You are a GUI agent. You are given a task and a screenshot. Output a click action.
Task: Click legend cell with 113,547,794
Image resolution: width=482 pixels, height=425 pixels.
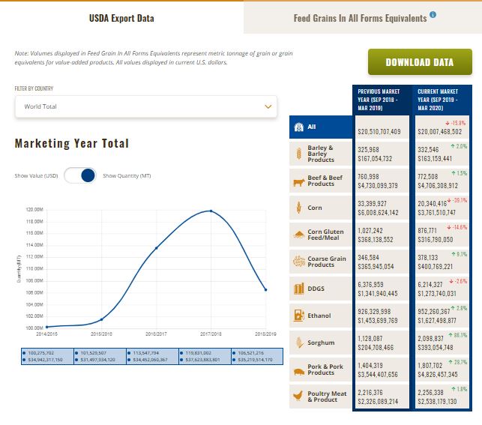click(153, 357)
